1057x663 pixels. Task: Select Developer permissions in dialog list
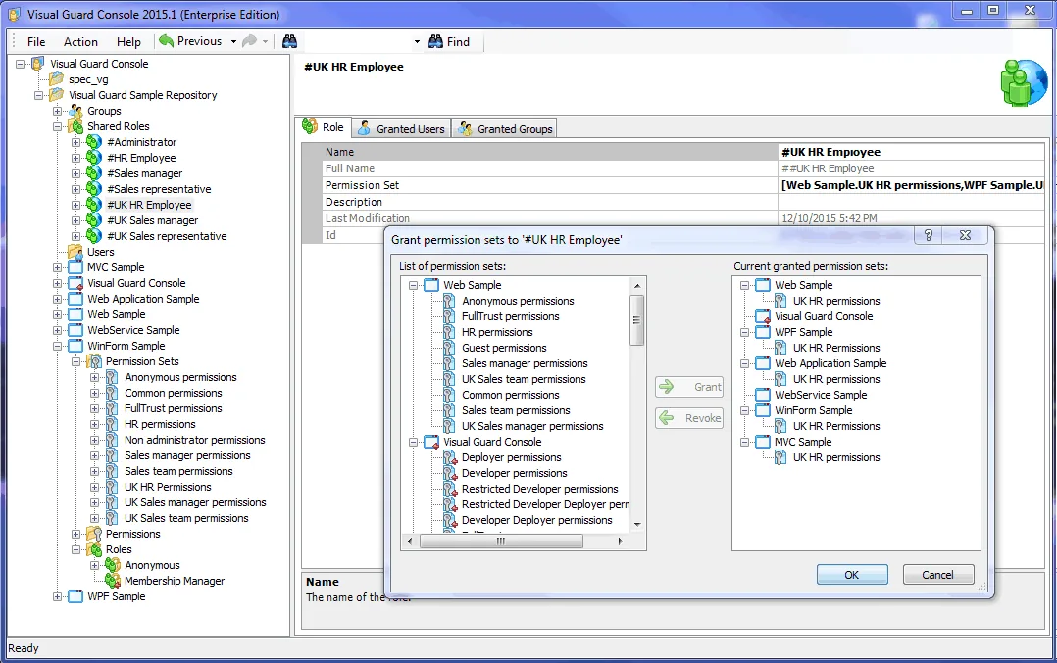pos(515,473)
